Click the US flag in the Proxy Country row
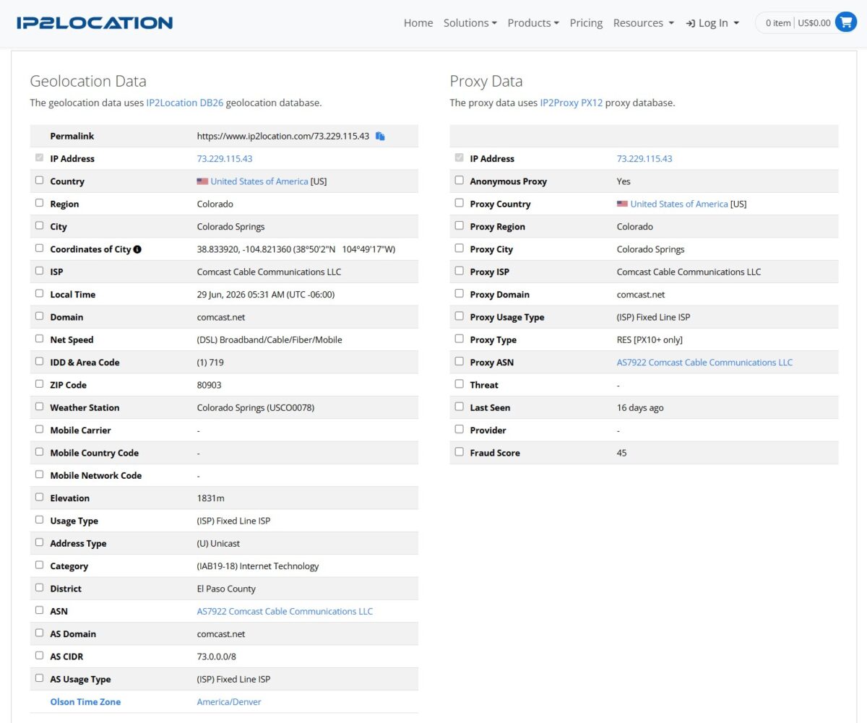 pyautogui.click(x=622, y=204)
